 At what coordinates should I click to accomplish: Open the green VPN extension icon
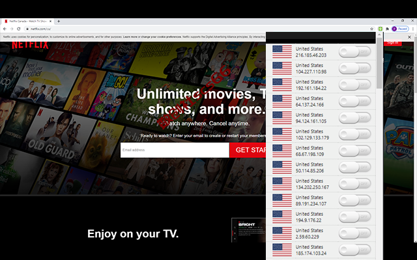point(381,29)
